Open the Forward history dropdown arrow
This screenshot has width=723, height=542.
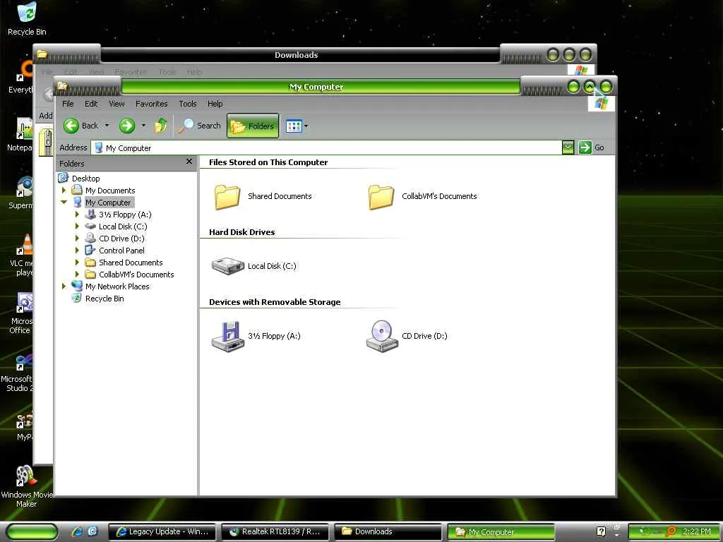pos(143,126)
